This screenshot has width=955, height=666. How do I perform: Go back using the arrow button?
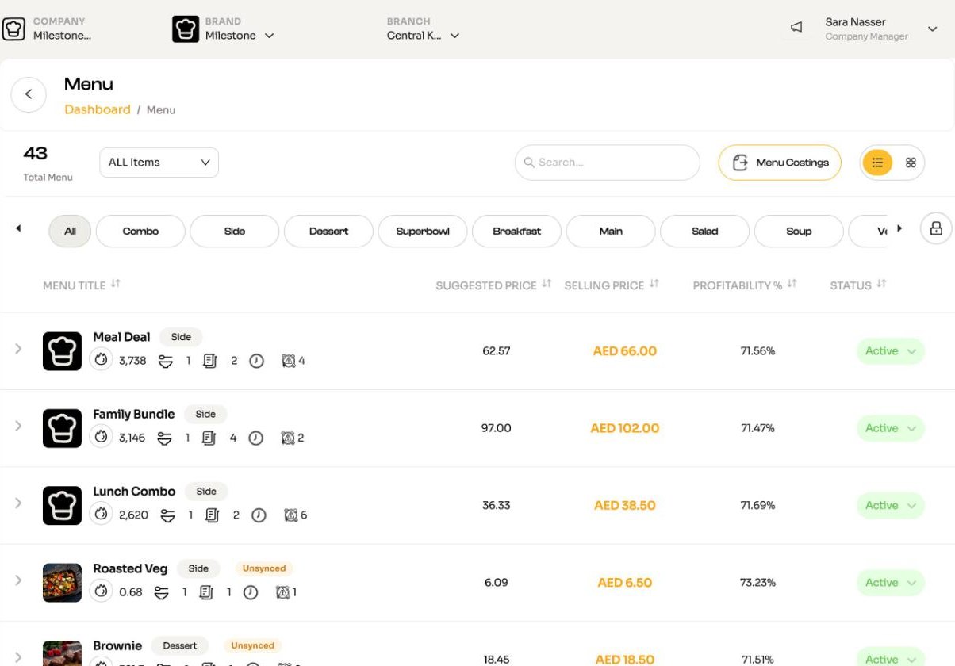pyautogui.click(x=29, y=94)
